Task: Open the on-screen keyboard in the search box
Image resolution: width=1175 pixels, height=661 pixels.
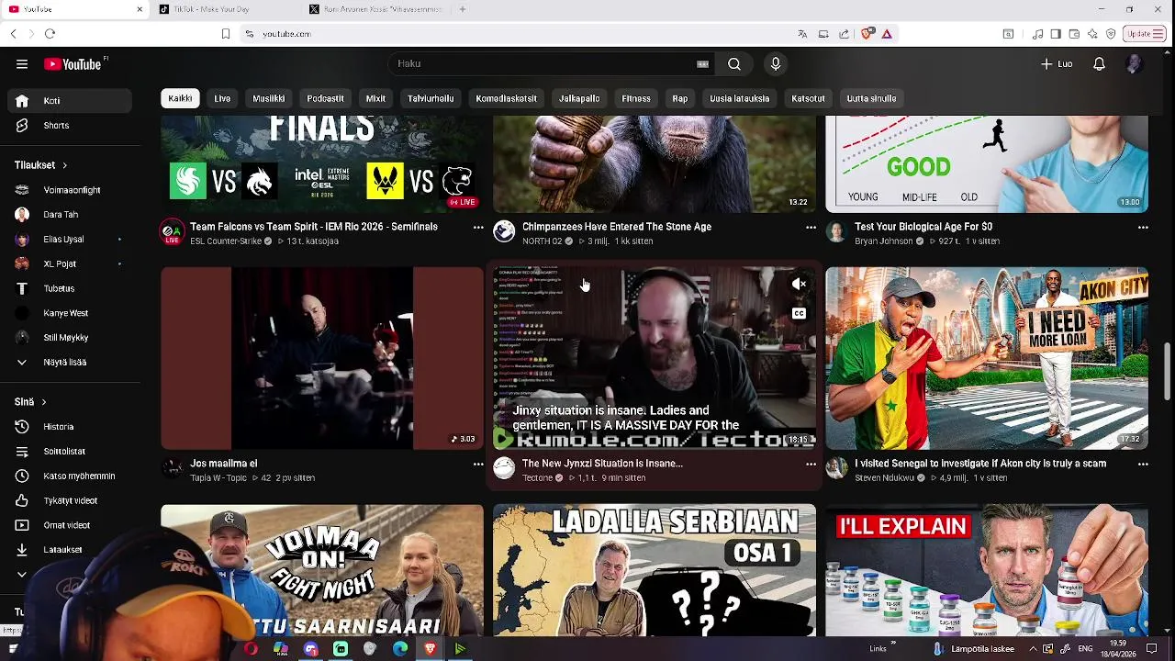Action: [702, 64]
